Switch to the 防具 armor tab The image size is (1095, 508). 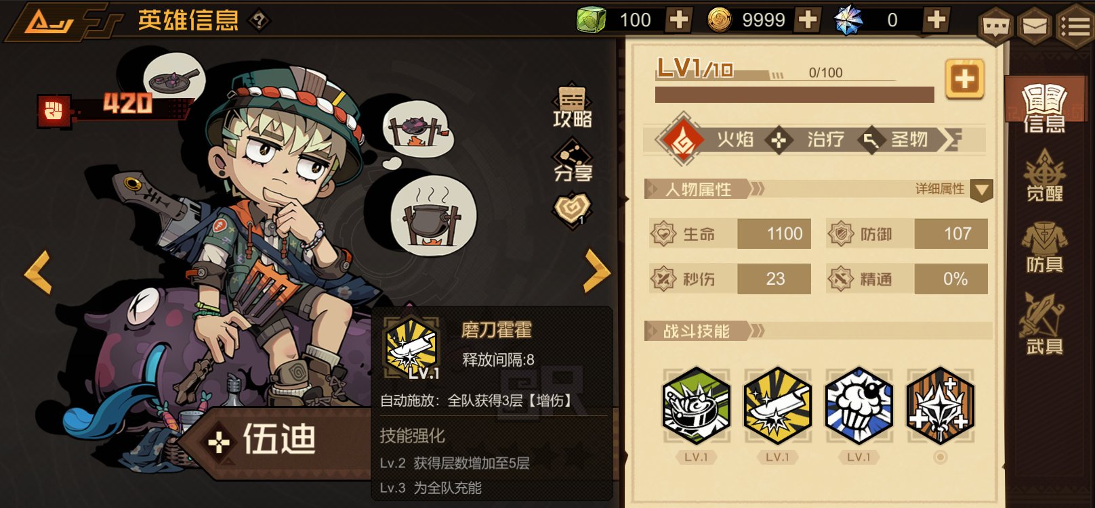[1044, 247]
